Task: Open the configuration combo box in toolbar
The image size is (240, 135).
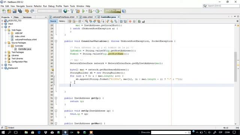Action: click(x=49, y=11)
